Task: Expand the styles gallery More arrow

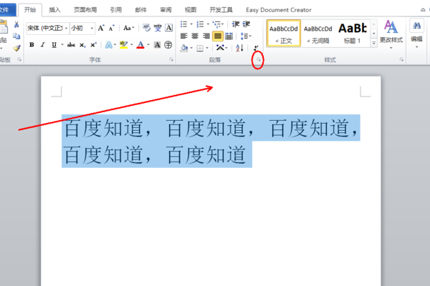Action: tap(374, 43)
